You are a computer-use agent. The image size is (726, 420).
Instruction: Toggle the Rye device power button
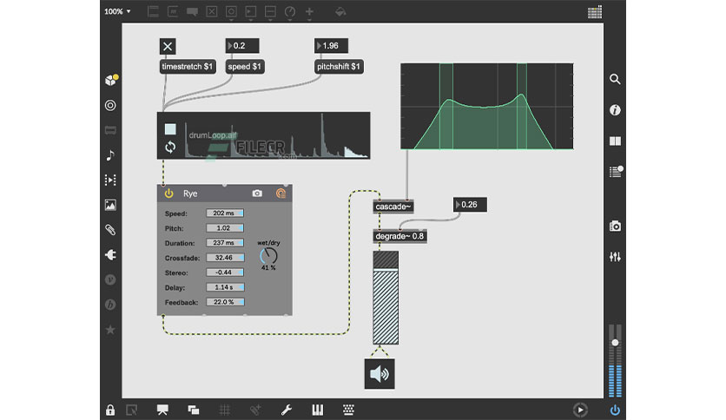(169, 194)
